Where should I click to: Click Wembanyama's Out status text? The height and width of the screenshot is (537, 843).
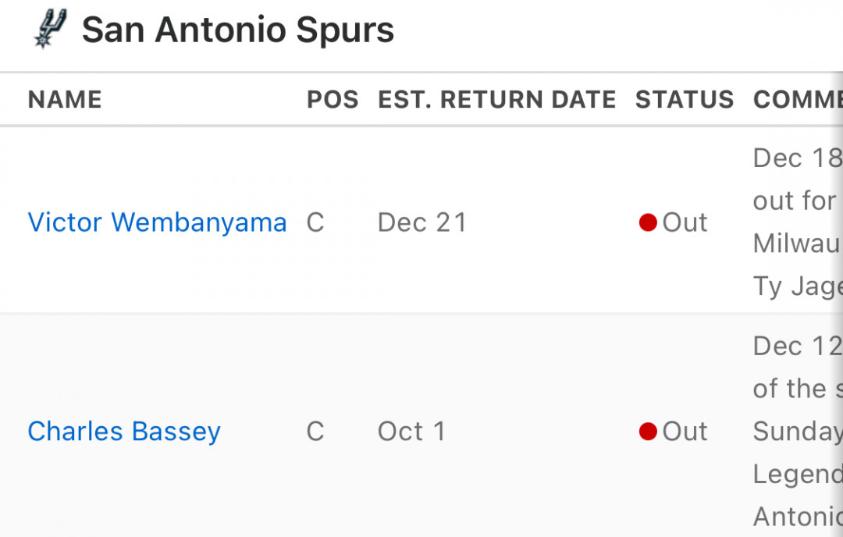pos(685,222)
